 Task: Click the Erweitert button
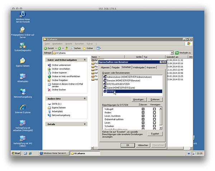(x=155, y=133)
